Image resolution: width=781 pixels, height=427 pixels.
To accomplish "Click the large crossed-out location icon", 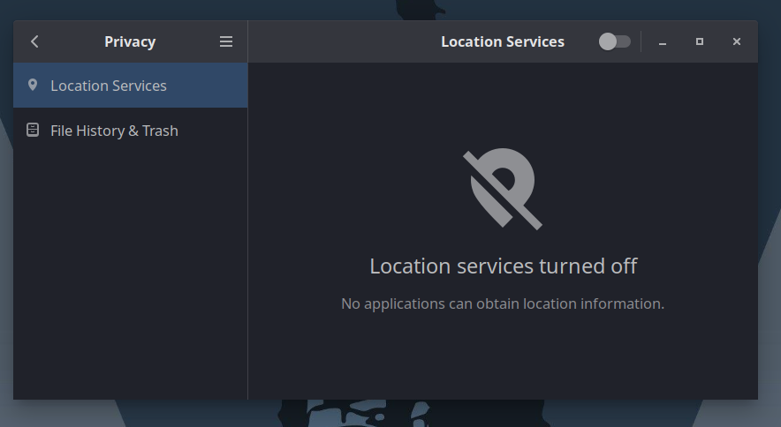I will (502, 189).
